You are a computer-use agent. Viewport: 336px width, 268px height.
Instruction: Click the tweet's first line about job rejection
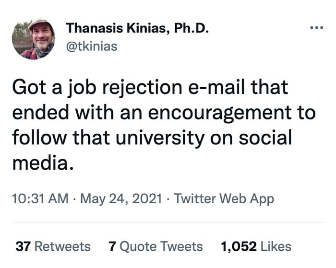point(150,88)
